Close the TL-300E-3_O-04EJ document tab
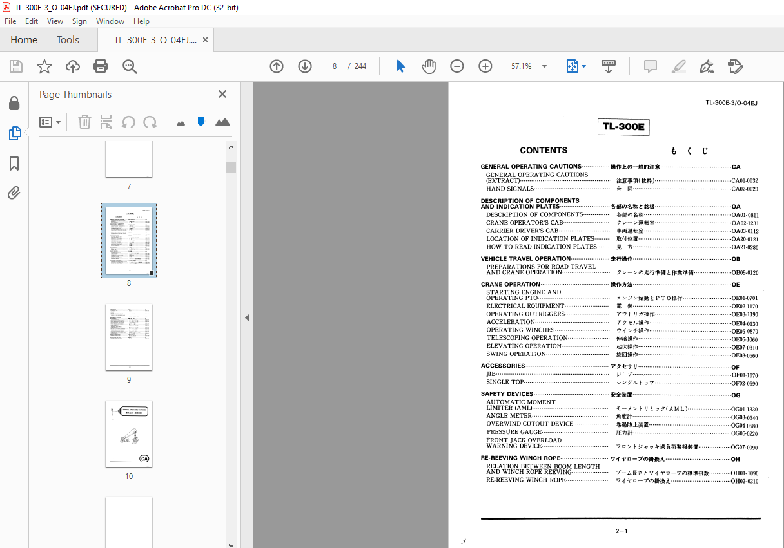This screenshot has width=784, height=548. [x=205, y=40]
